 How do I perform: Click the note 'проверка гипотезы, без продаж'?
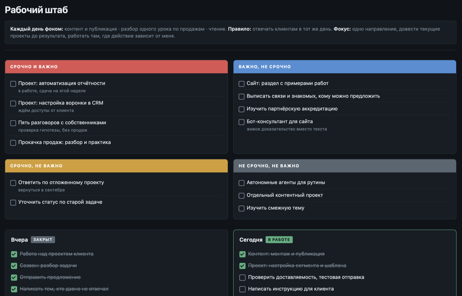click(53, 130)
